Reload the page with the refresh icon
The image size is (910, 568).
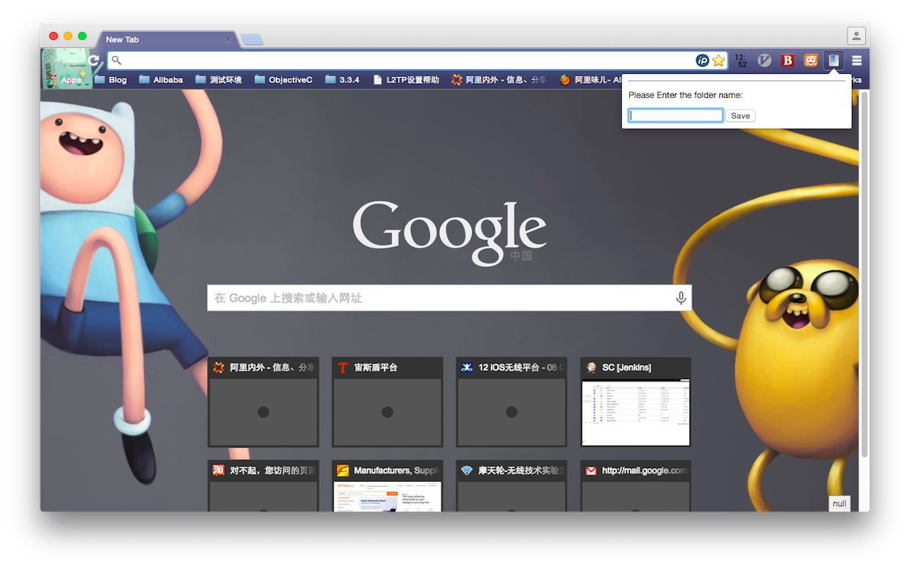point(94,60)
